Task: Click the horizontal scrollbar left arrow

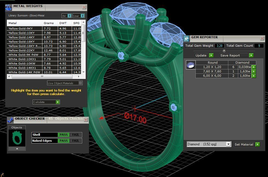Action: click(x=9, y=76)
